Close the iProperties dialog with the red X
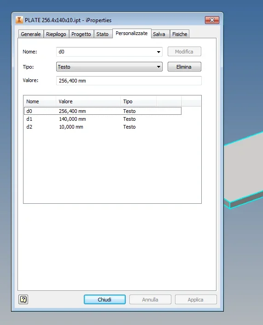Screen dimensions: 263x325 click(x=212, y=20)
